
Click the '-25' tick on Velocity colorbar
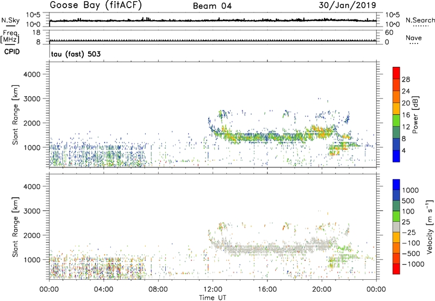coord(409,232)
